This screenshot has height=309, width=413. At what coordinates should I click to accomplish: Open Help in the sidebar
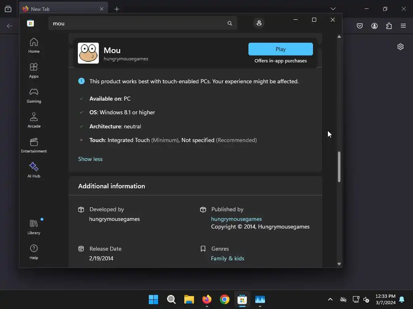[x=34, y=252]
